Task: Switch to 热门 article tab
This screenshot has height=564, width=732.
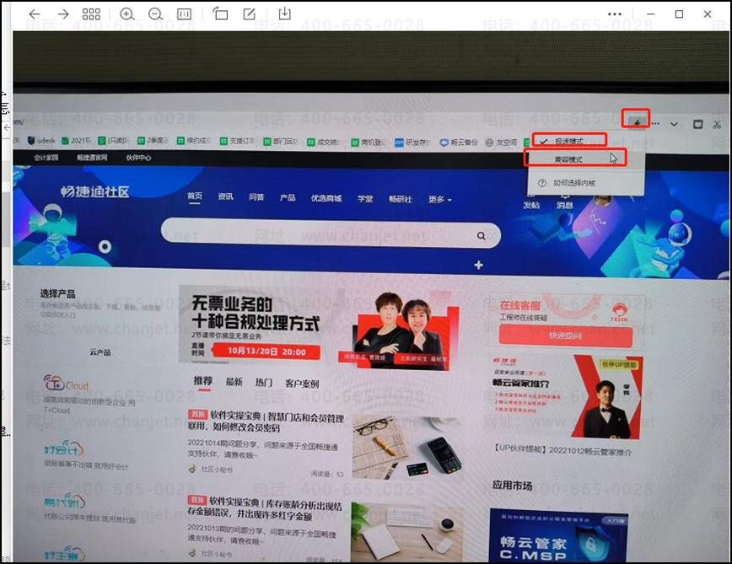Action: [x=263, y=383]
